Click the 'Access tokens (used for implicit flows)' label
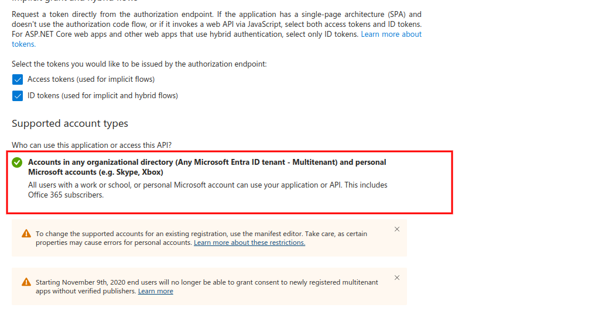 [x=91, y=79]
